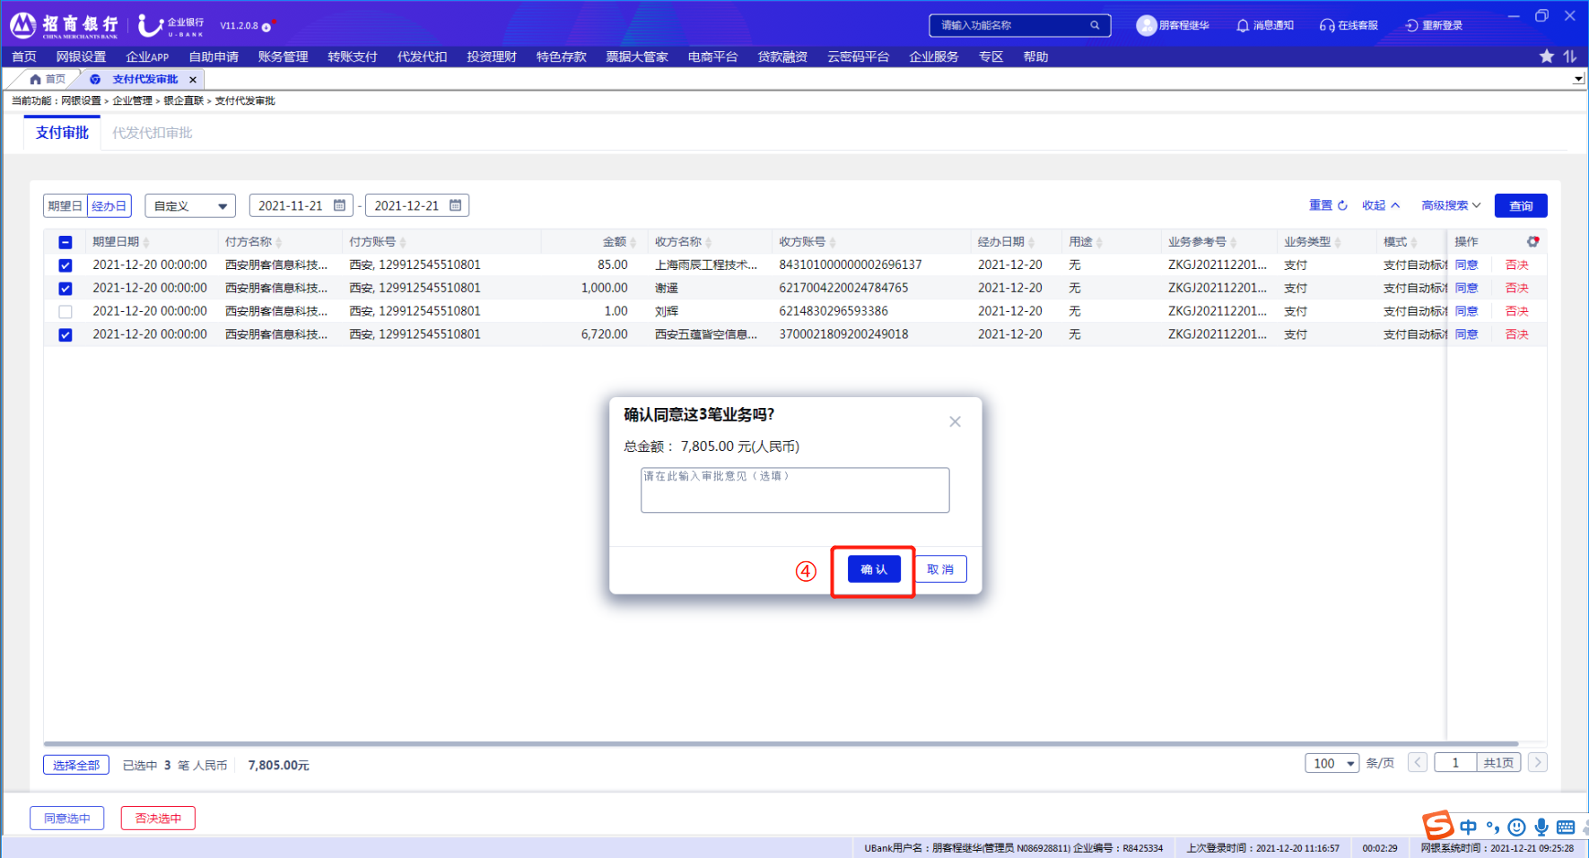Uncheck the first row checkbox
1589x858 pixels.
(x=65, y=265)
